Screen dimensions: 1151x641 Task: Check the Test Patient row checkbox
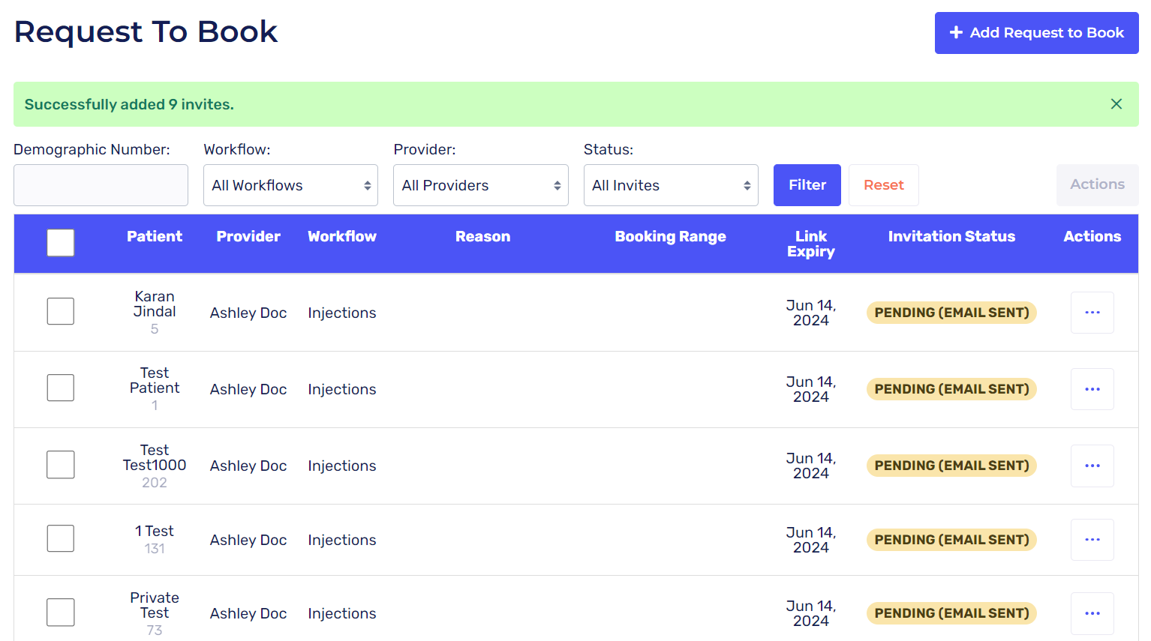61,388
